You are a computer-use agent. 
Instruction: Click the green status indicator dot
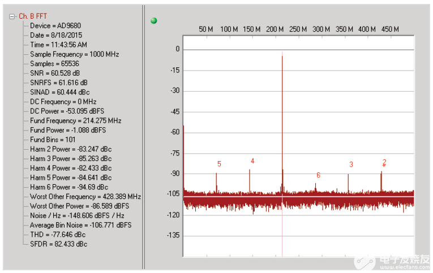click(x=153, y=21)
